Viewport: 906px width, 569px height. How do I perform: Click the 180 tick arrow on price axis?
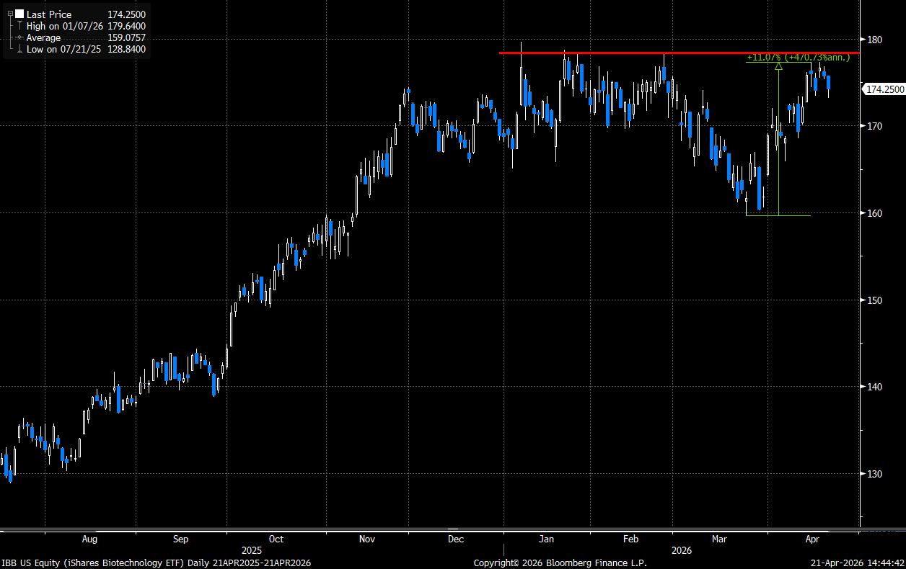point(863,39)
